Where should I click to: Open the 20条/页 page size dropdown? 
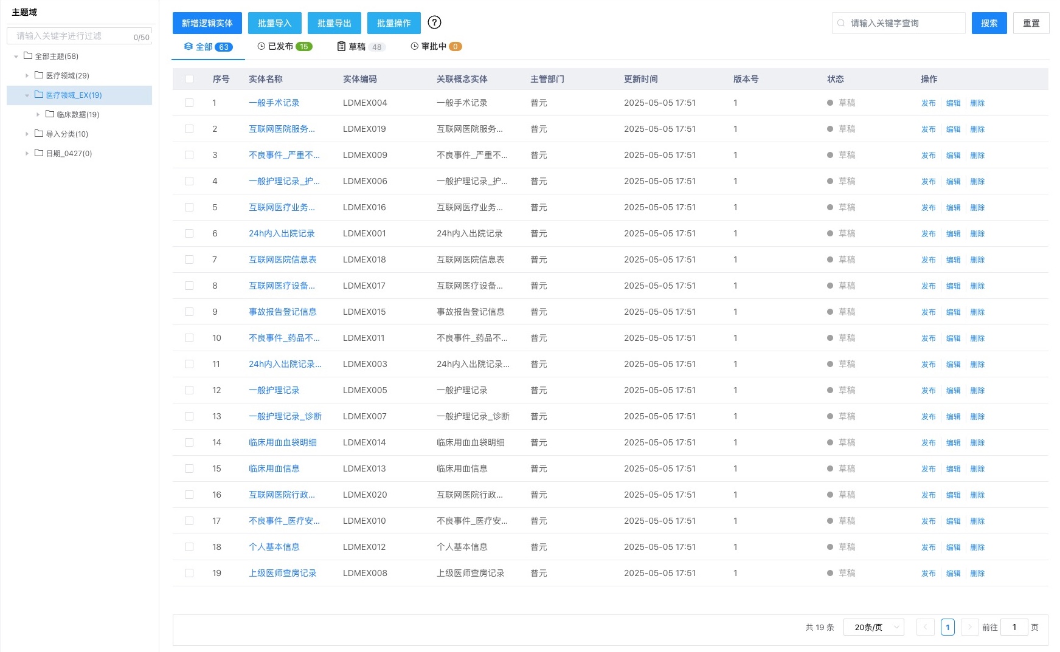click(873, 626)
